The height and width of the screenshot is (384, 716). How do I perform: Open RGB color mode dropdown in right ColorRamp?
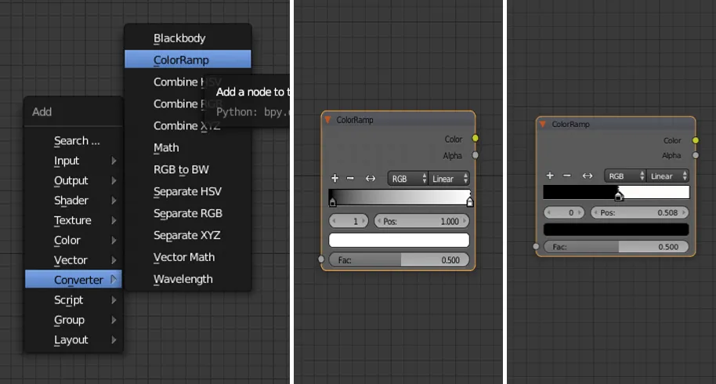click(625, 176)
